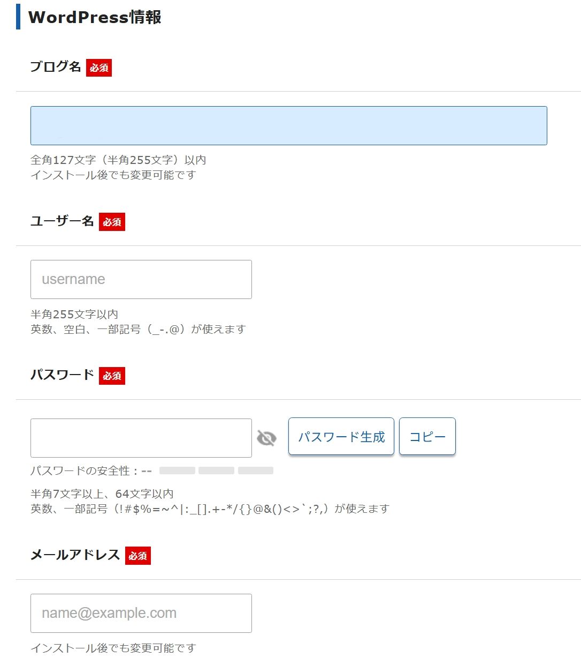Click the password strength indicator bars
Viewport: 581px width, 665px height.
pos(216,470)
